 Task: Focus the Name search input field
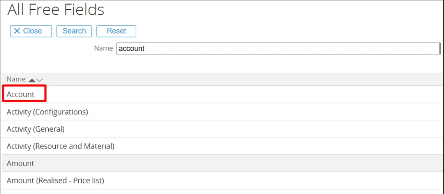point(278,48)
